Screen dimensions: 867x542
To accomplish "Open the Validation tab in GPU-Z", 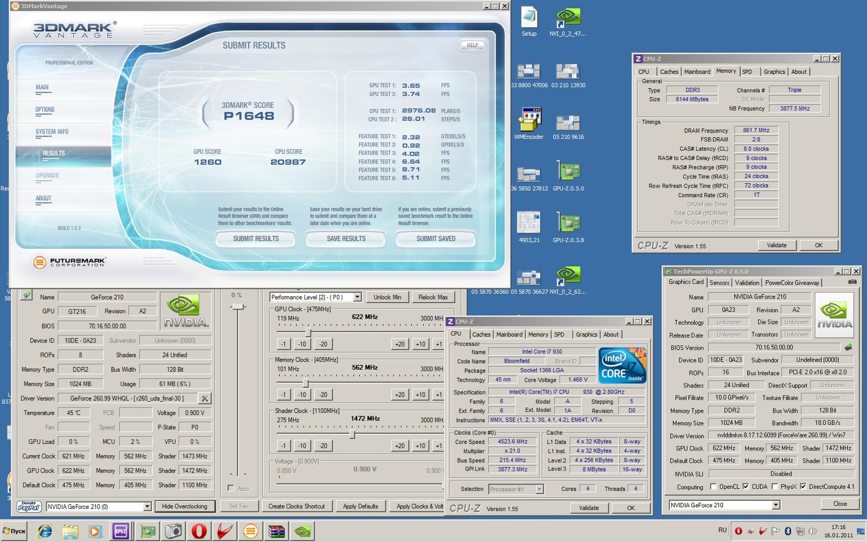I will click(x=747, y=282).
